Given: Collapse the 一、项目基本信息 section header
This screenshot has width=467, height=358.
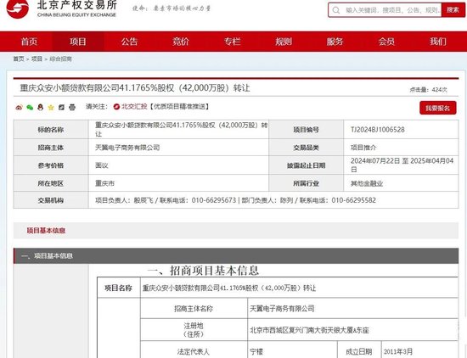Looking at the screenshot, I should coord(236,256).
